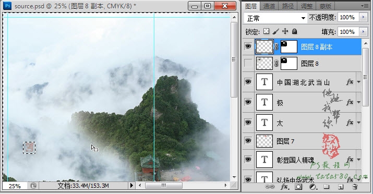
Task: Click the link layers icon
Action: click(270, 187)
